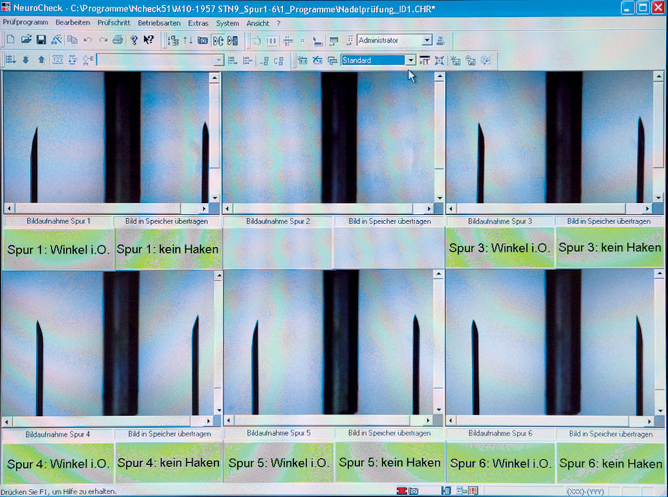This screenshot has width=668, height=497.
Task: Click the up arrow icon in second toolbar
Action: 41,60
